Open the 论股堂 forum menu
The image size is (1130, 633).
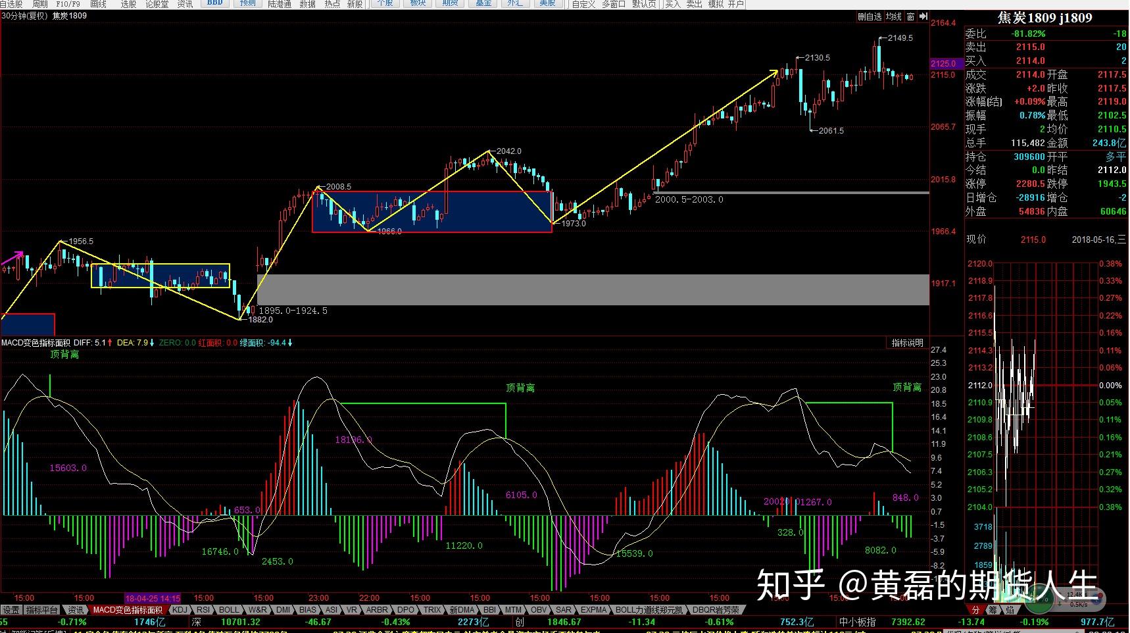pos(157,4)
